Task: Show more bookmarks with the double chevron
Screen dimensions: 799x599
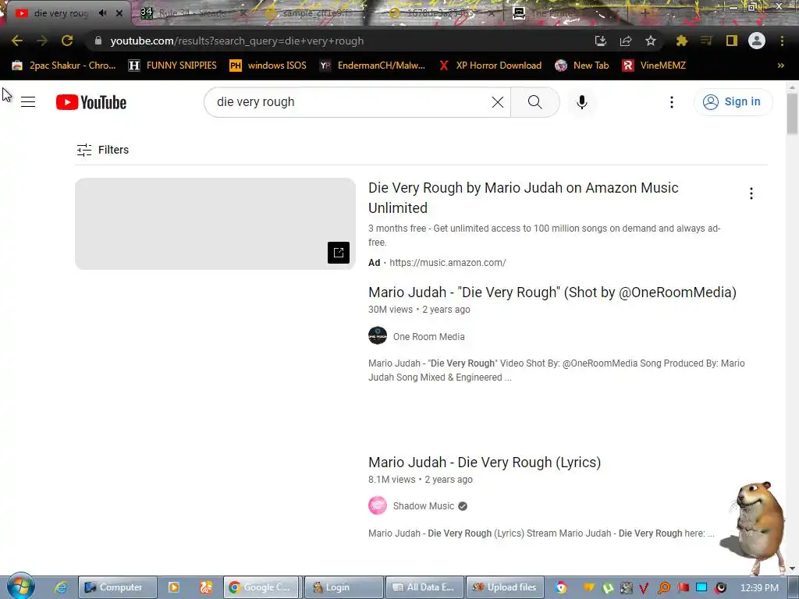Action: point(780,66)
